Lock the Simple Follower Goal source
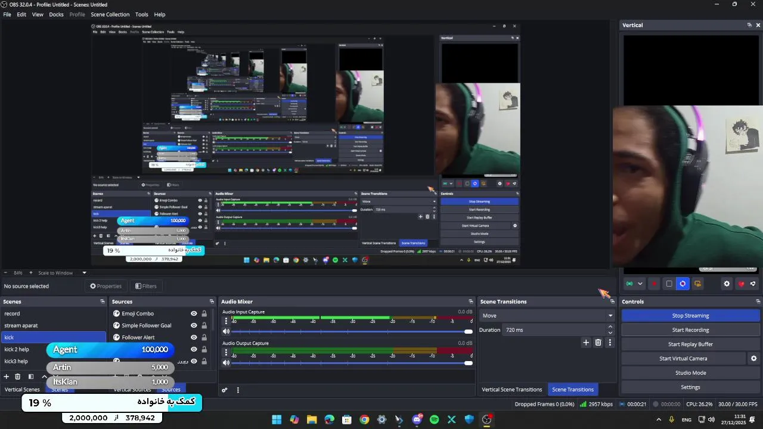The width and height of the screenshot is (763, 429). point(204,325)
